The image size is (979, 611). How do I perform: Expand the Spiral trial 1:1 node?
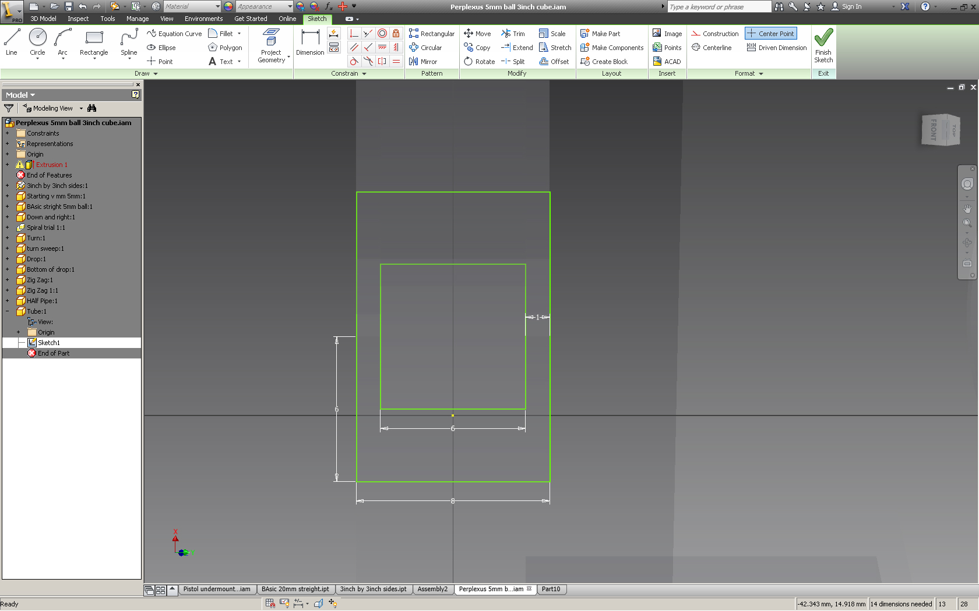click(x=8, y=228)
